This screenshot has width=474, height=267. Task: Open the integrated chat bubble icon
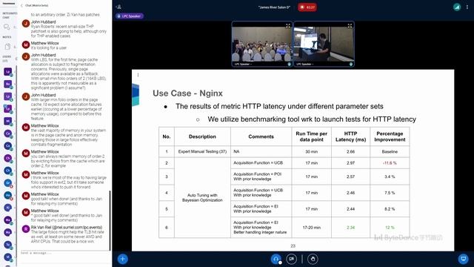(7, 27)
